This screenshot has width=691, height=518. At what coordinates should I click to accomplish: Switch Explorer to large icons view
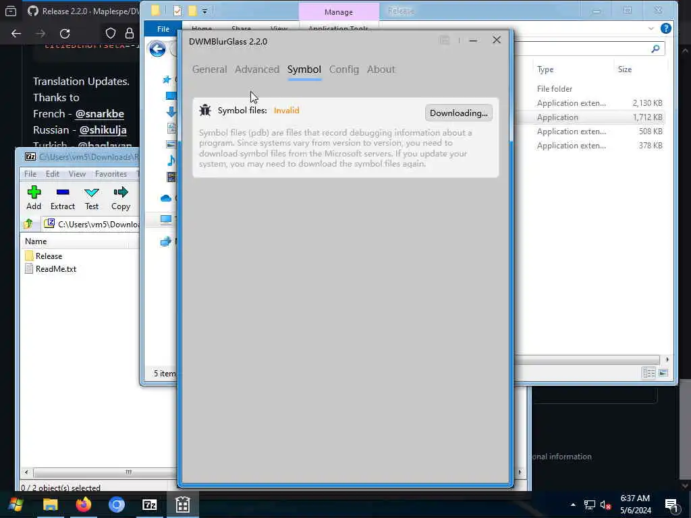(663, 373)
